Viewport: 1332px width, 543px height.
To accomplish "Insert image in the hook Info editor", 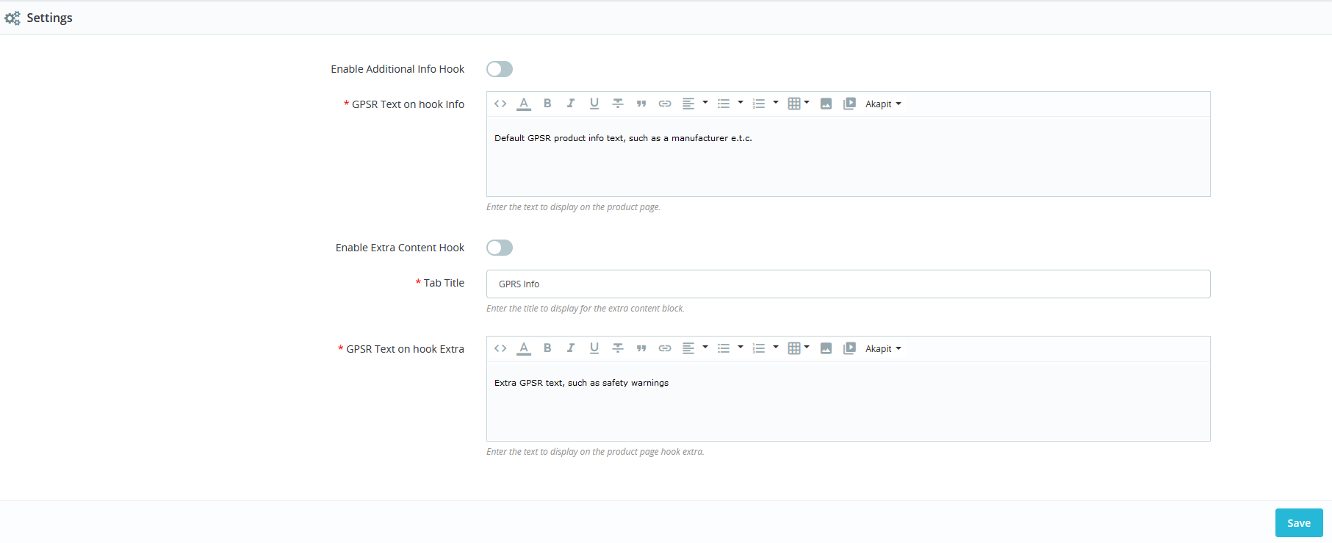I will pos(826,104).
